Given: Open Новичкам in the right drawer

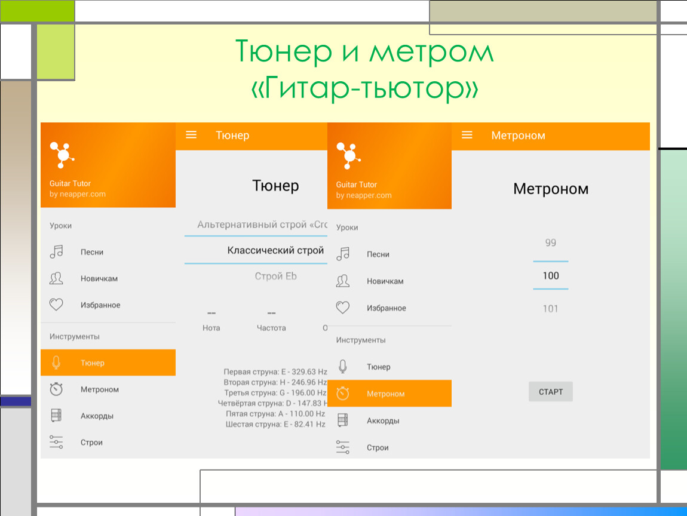Looking at the screenshot, I should 389,281.
